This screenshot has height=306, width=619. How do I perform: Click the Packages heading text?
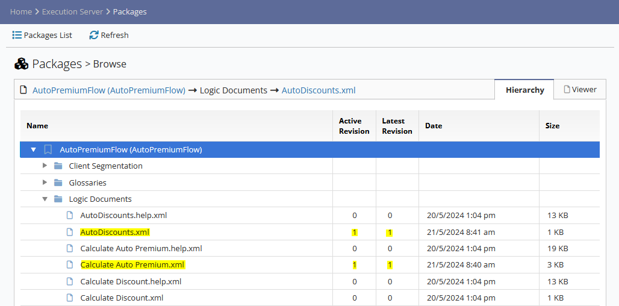pyautogui.click(x=57, y=64)
